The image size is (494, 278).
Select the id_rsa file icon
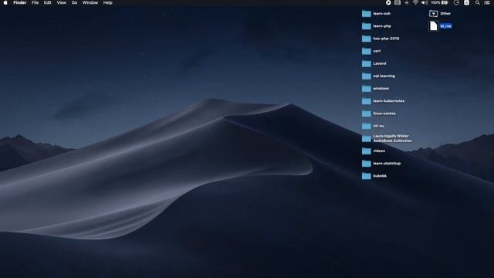point(434,25)
